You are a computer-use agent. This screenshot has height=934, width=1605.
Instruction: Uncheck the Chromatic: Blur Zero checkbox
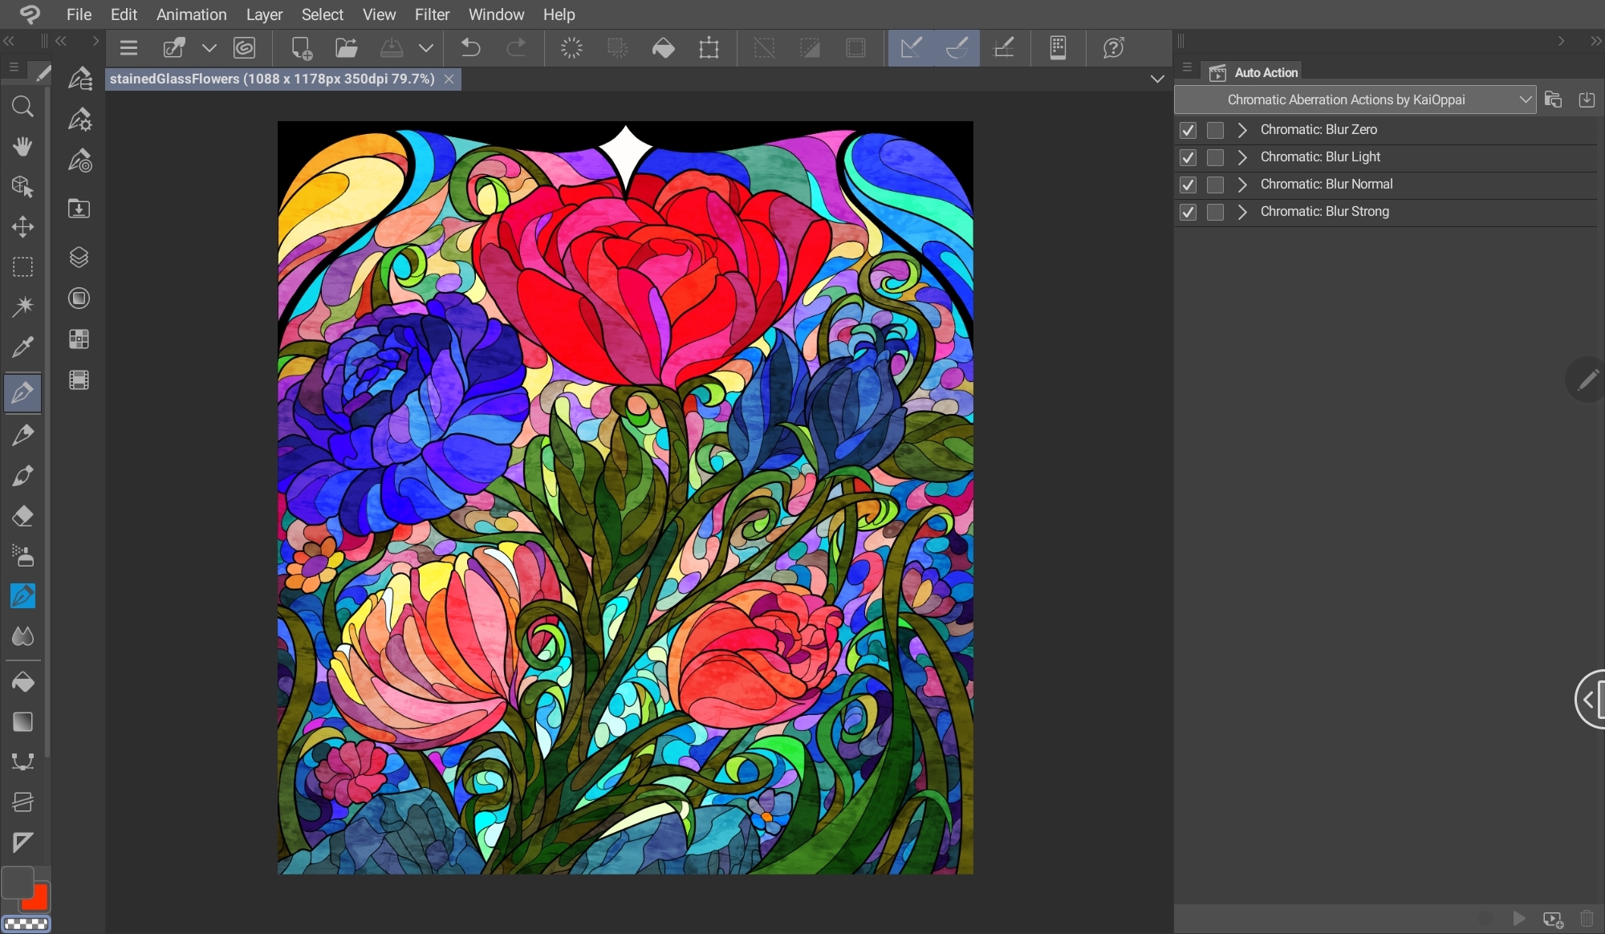coord(1188,130)
